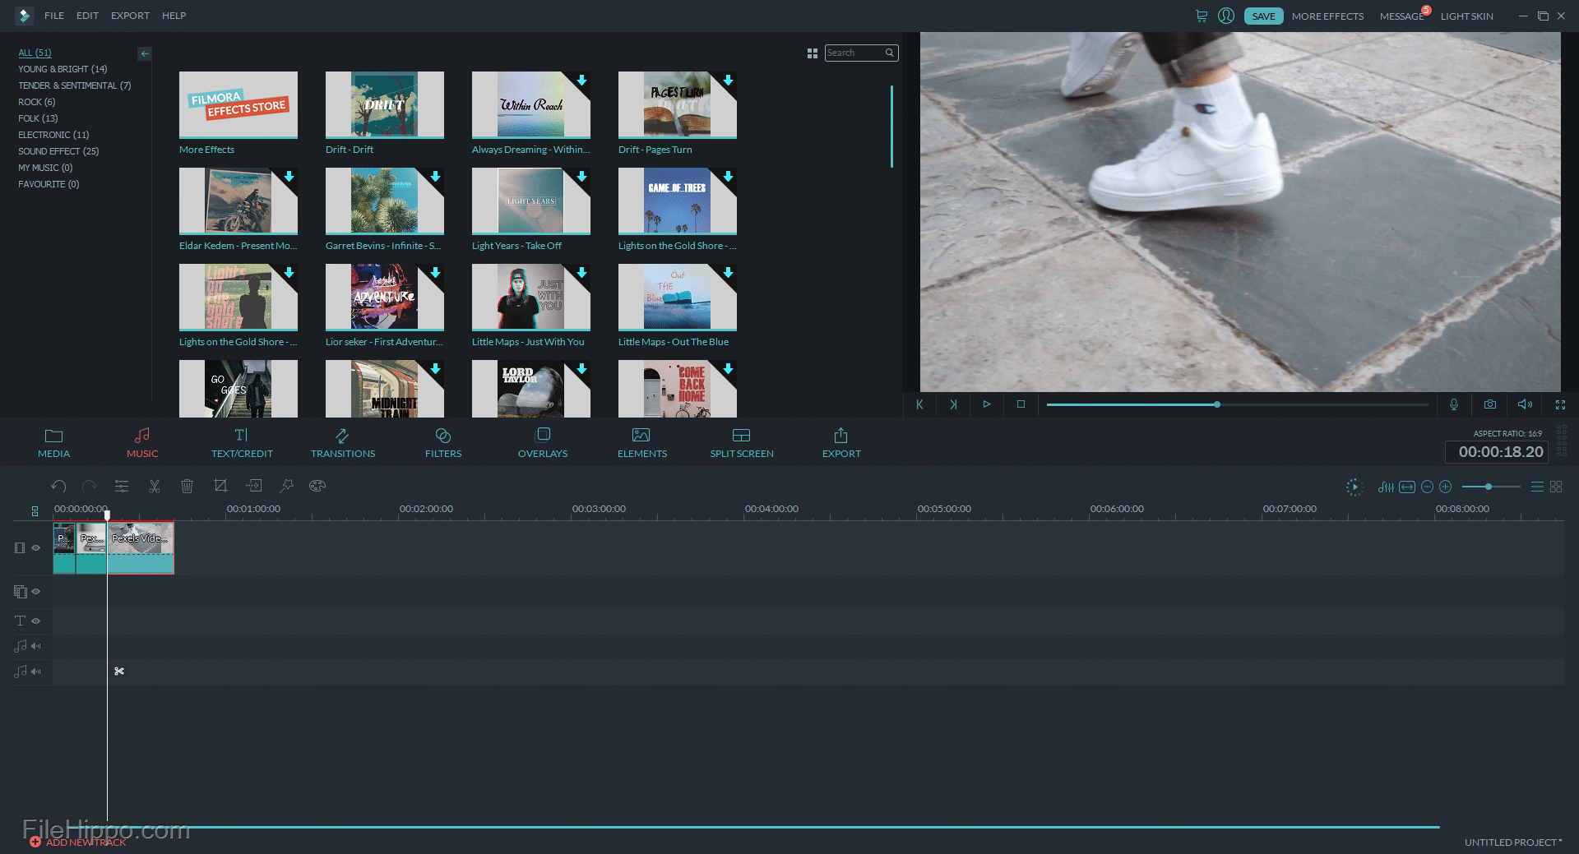Mute the first audio track speaker icon
1579x854 pixels.
[x=35, y=646]
